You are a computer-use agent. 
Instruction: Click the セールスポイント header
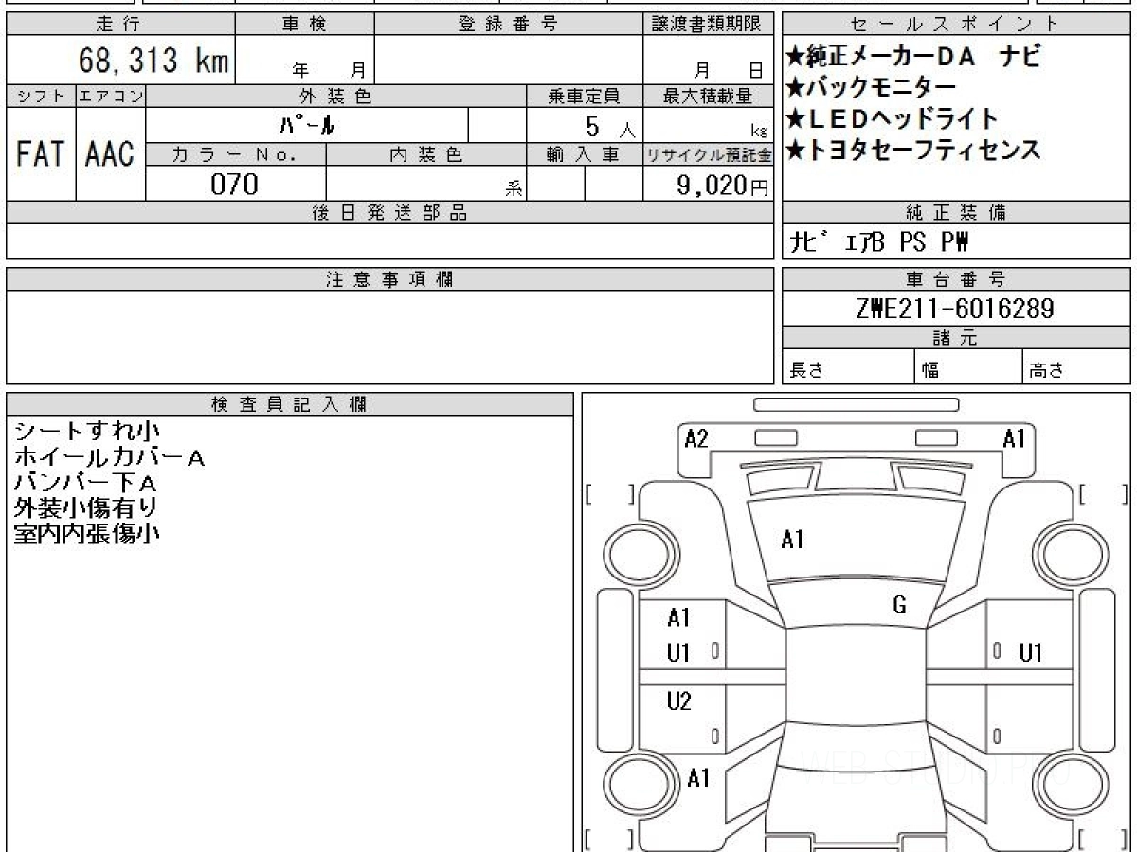tap(956, 25)
